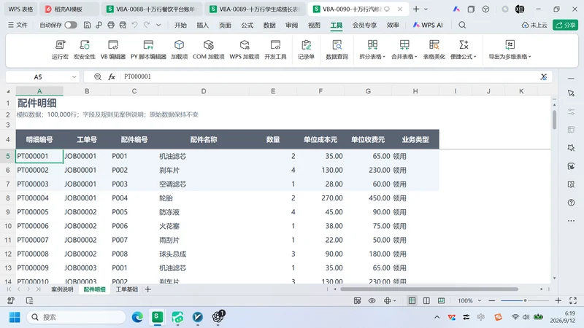Expand quick access toolbar customize arrow
This screenshot has width=584, height=328.
[x=158, y=25]
